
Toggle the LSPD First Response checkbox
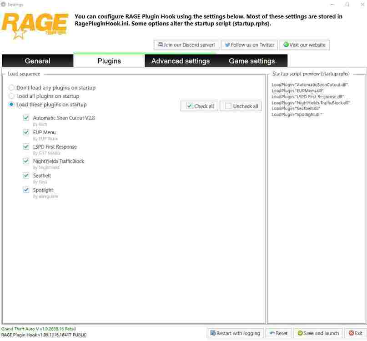pos(26,147)
